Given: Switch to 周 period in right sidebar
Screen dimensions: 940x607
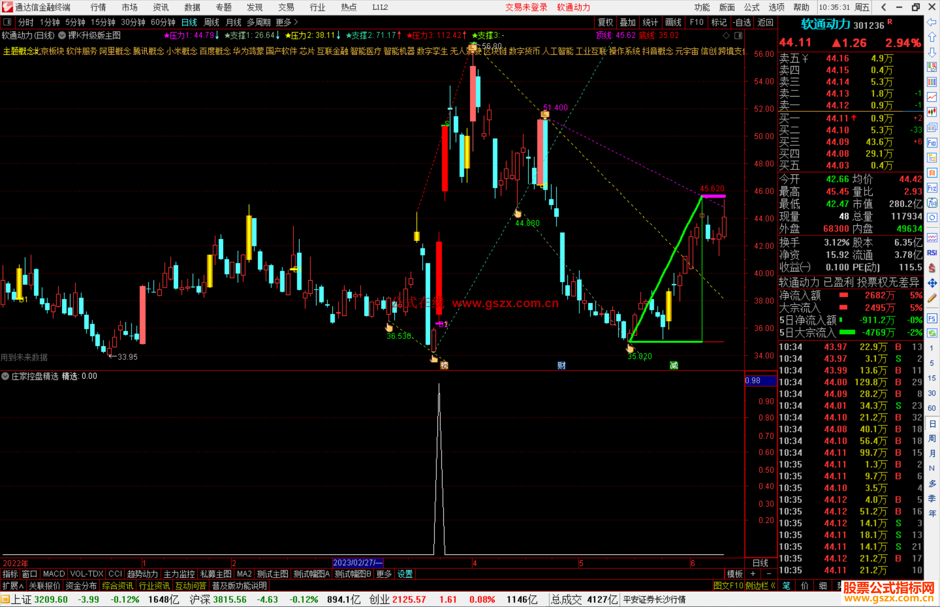Looking at the screenshot, I should pyautogui.click(x=932, y=439).
